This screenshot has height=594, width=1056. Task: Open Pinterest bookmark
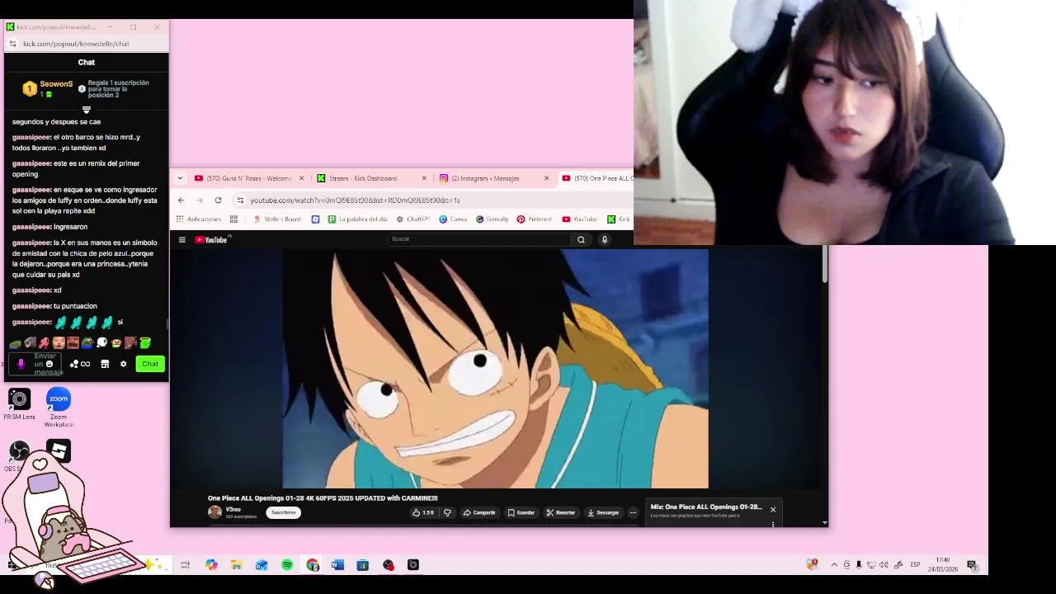(x=535, y=219)
